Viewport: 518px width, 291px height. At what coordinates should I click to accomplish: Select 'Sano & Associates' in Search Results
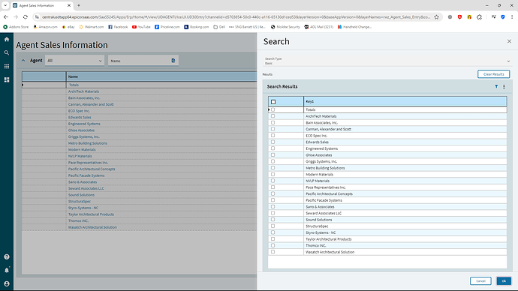(x=320, y=206)
